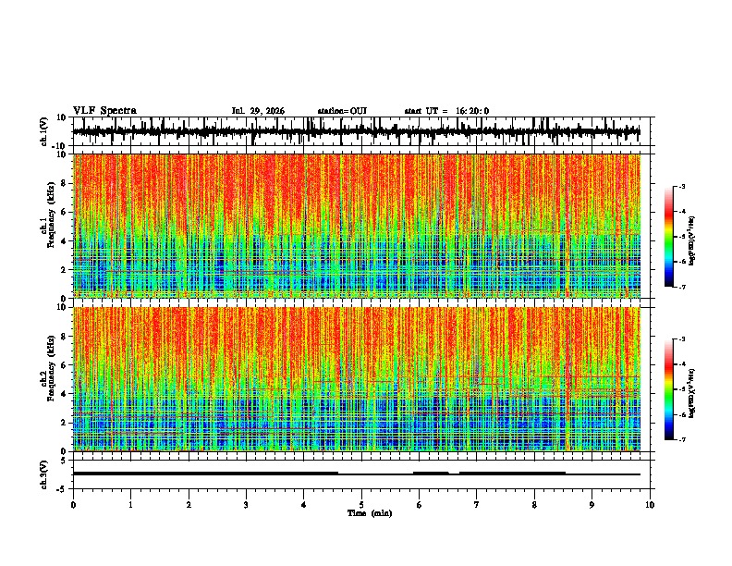Click time axis tick label '2'
Viewport: 732px width, 566px height.
pyautogui.click(x=189, y=505)
